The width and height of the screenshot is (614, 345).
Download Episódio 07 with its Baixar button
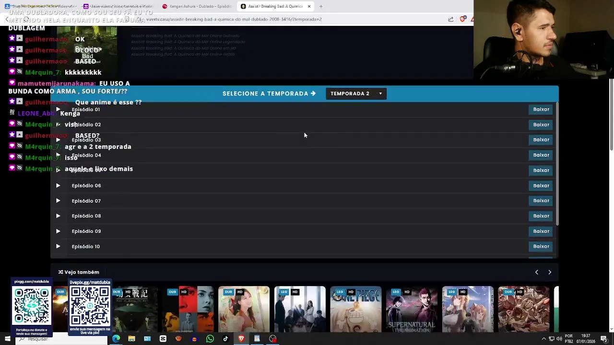[x=541, y=200]
